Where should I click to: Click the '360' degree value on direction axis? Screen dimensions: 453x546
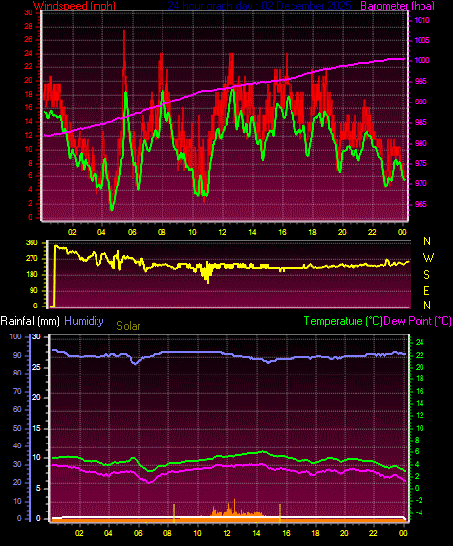32,243
